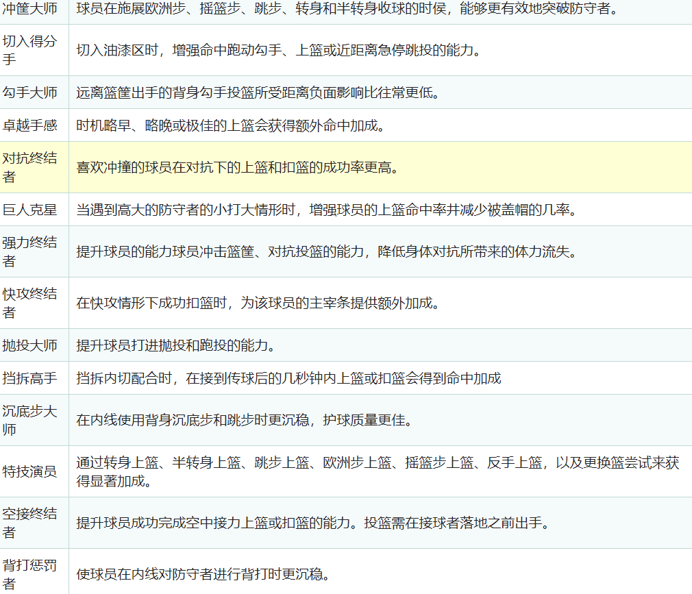This screenshot has height=594, width=692.
Task: Select the badge name 背打惩罚者
Action: pos(29,573)
